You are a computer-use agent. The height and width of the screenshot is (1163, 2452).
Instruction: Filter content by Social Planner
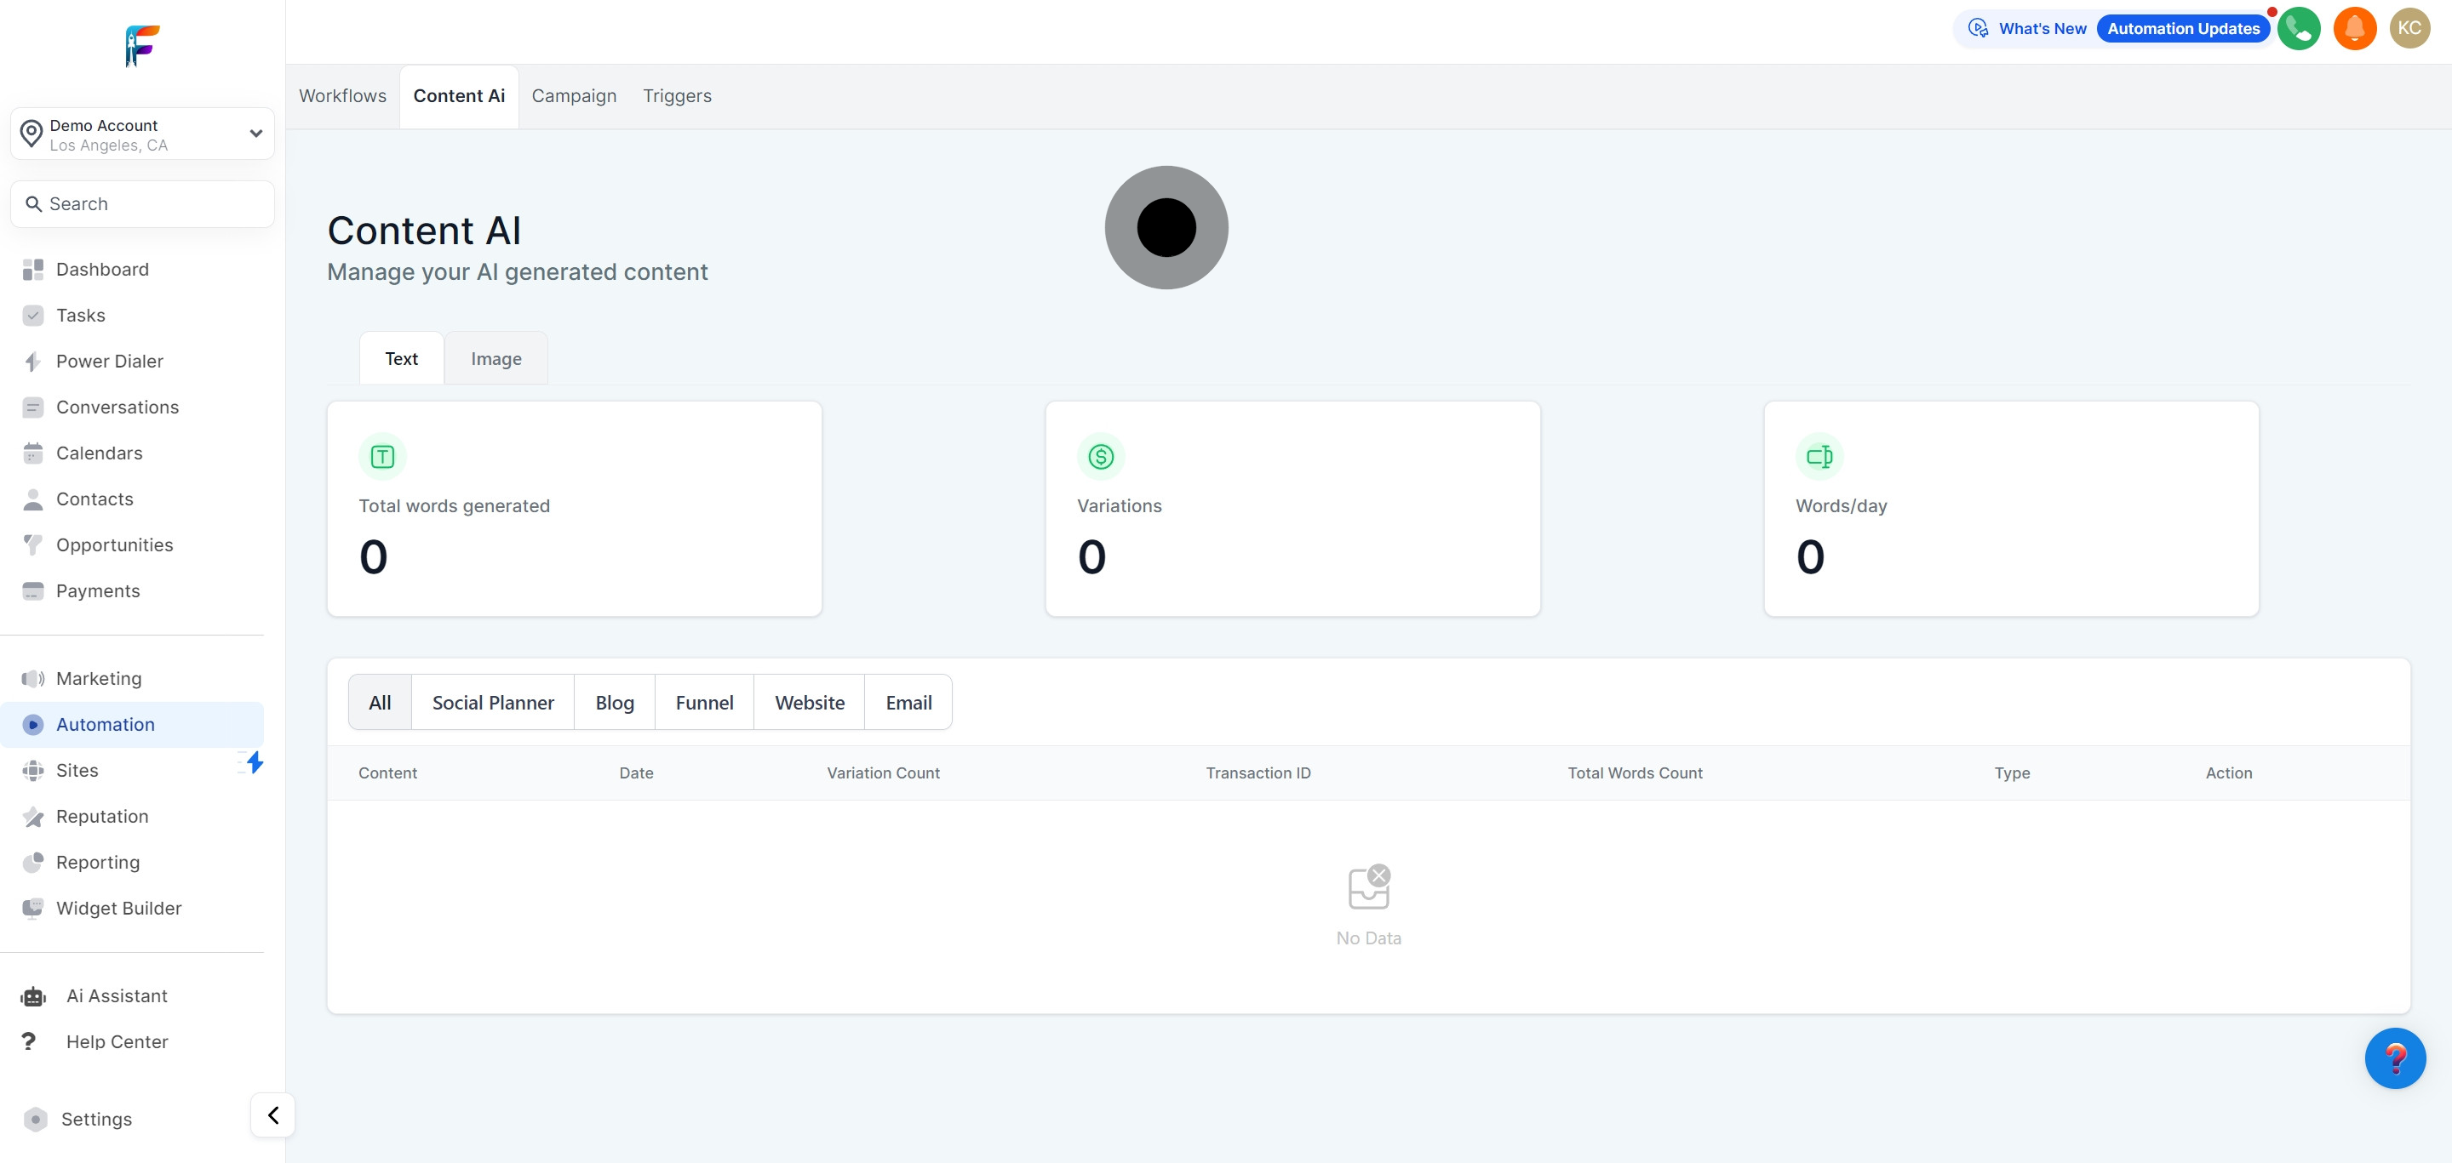493,703
